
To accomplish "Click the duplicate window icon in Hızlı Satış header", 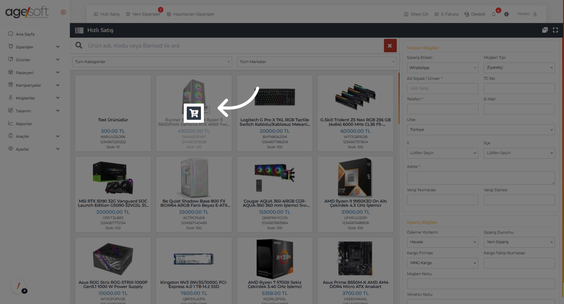I will pyautogui.click(x=545, y=30).
